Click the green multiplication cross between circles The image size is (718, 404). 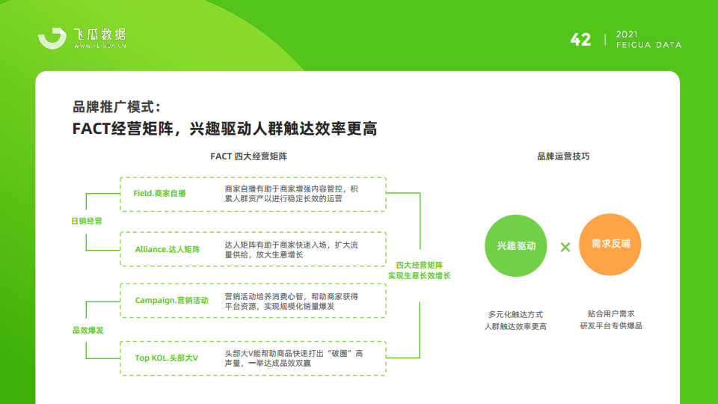pos(565,248)
